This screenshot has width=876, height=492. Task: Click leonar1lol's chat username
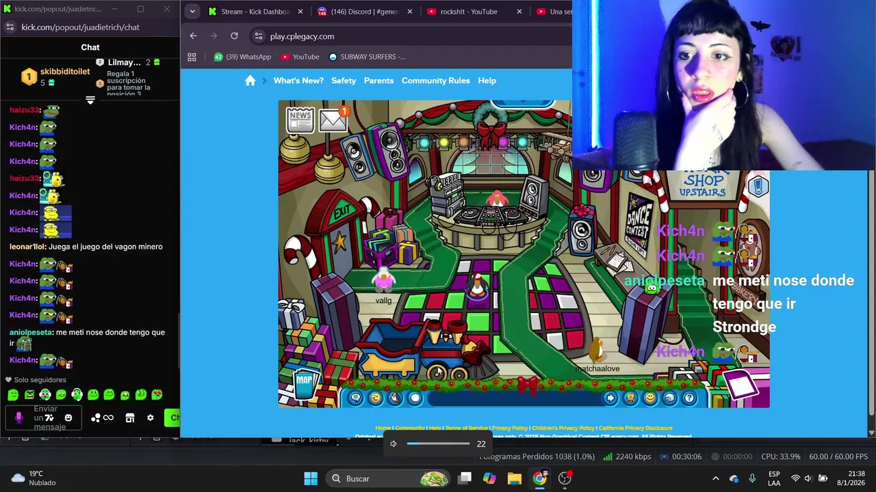pos(27,247)
